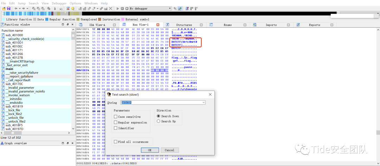380x166 pixels.
Task: Click the stop process square icon
Action: click(x=127, y=8)
